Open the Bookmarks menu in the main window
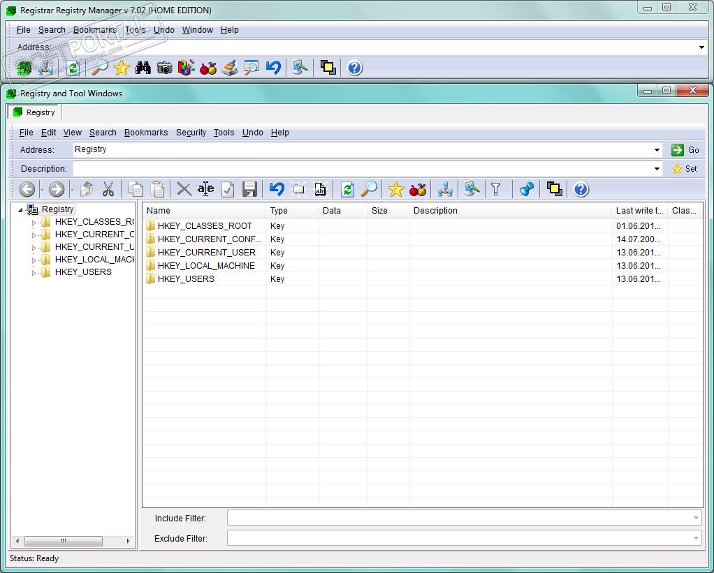Image resolution: width=714 pixels, height=573 pixels. (95, 30)
